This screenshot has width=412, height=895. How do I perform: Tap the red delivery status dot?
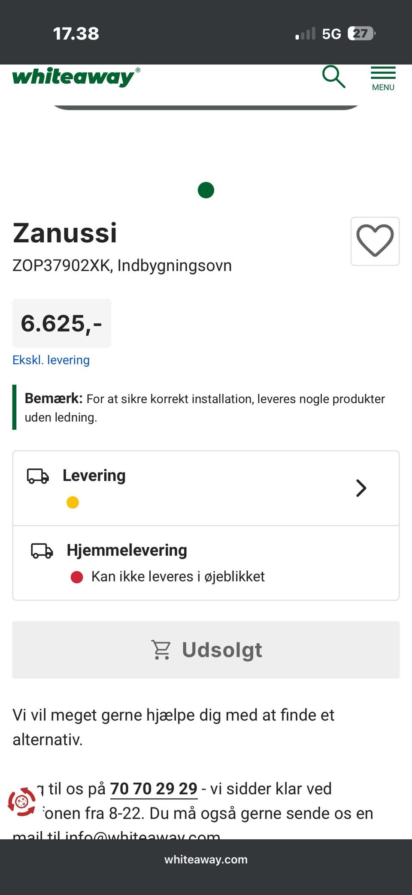pyautogui.click(x=77, y=577)
